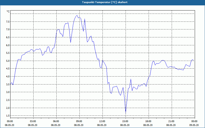205x128 pixels.
Task: Click the "09.05.20" date label
Action: point(194,125)
